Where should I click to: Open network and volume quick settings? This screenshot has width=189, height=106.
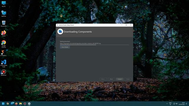point(175,104)
